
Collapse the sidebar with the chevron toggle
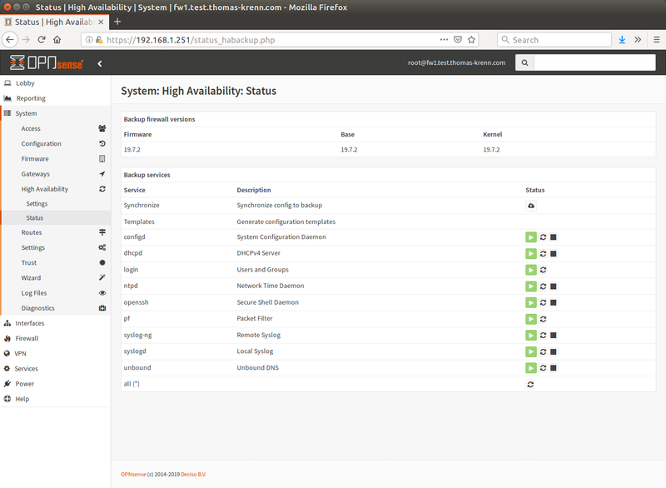100,64
